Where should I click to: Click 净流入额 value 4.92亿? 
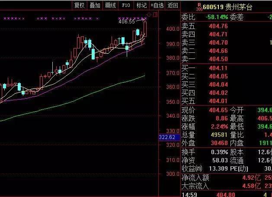(x=252, y=178)
